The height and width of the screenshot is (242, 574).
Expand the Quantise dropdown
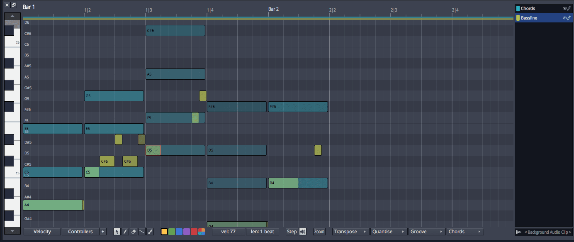389,232
